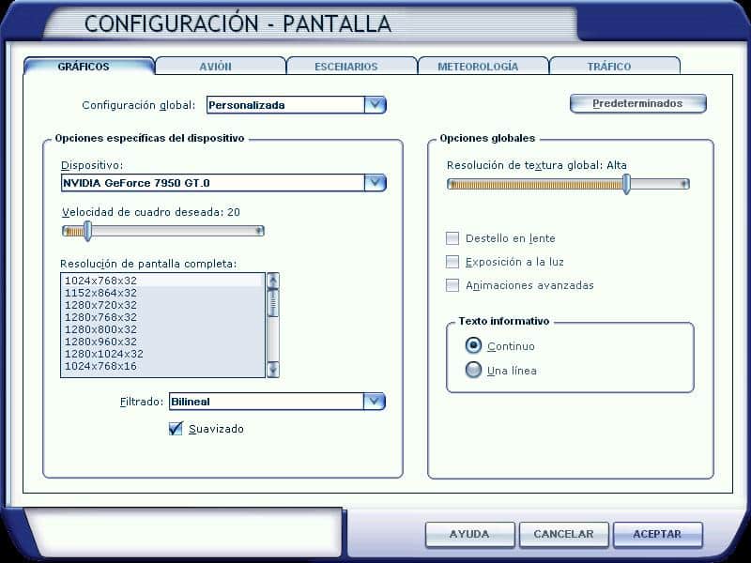Select 1280x1024x32 resolution in list
Screen dimensions: 751x563
(x=104, y=354)
